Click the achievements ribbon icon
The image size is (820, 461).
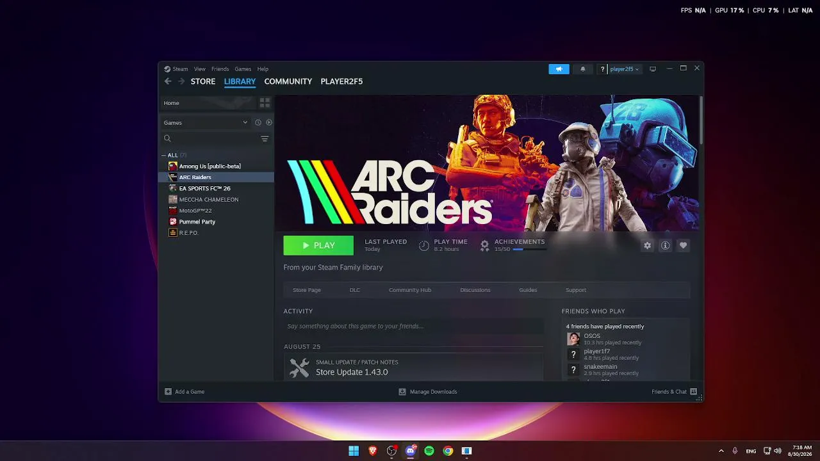(x=485, y=246)
